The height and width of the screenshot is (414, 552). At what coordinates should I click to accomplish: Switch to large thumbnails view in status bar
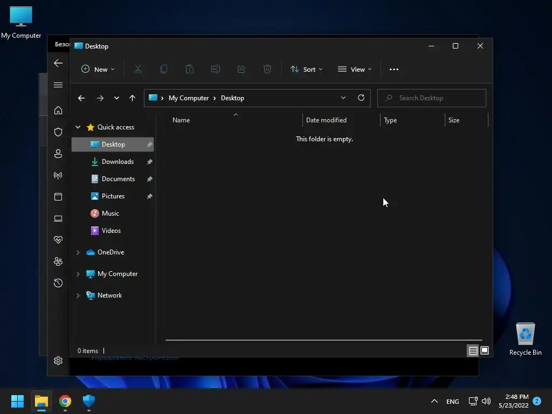pos(485,350)
